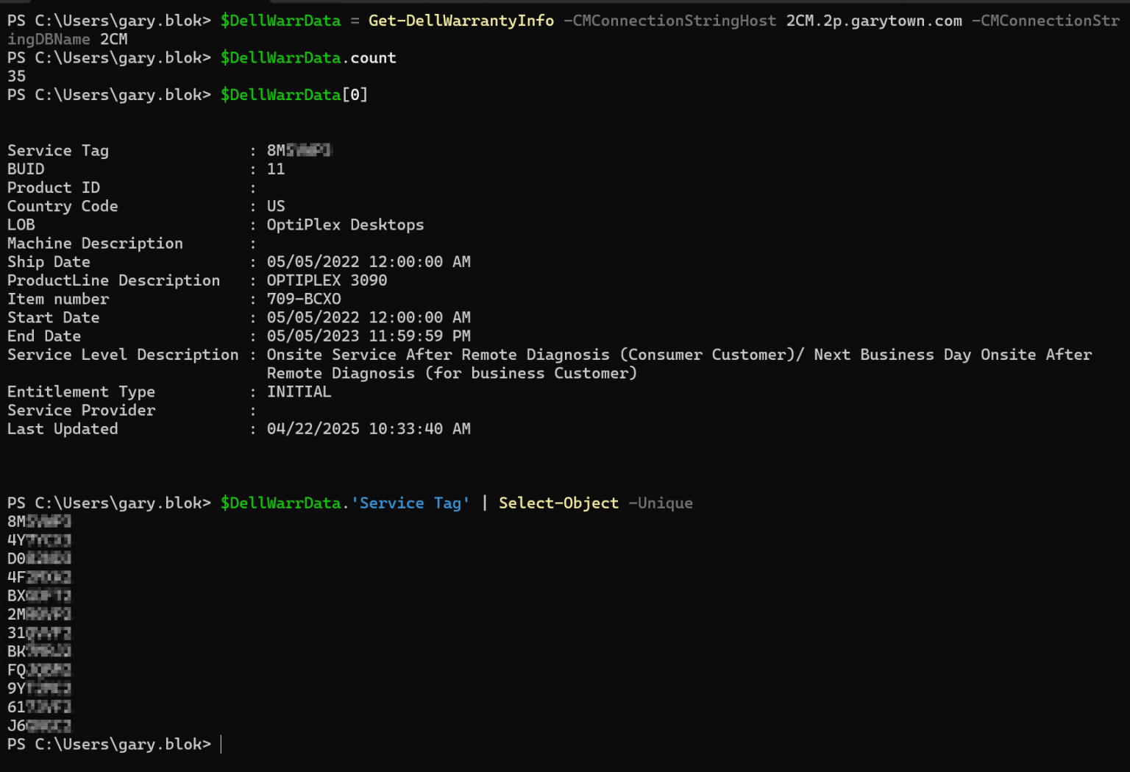This screenshot has height=772, width=1130.
Task: Select the 2CM database name argument
Action: (114, 39)
